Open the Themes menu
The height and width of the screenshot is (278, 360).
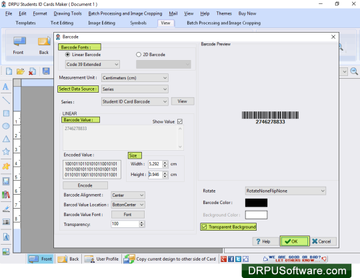[x=224, y=13]
